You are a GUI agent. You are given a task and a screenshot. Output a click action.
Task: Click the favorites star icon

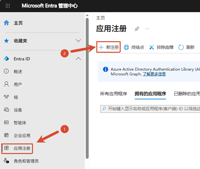point(6,41)
